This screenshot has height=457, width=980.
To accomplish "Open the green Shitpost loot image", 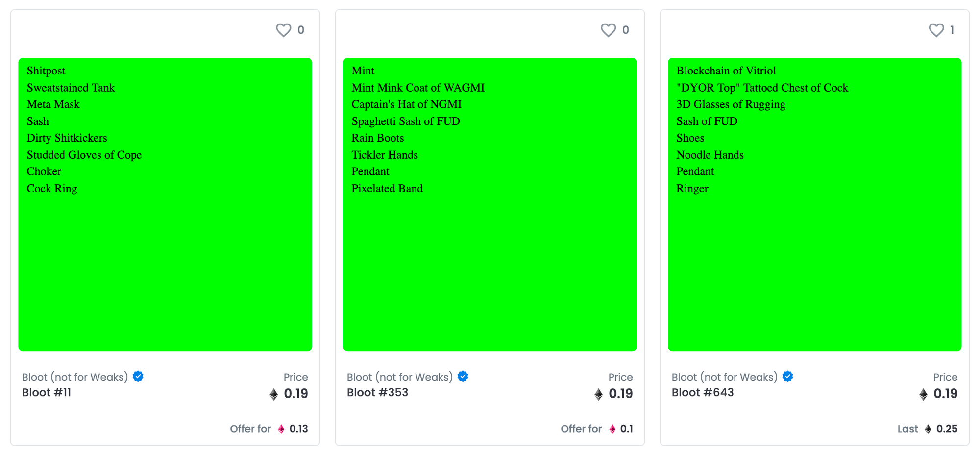I will pos(165,204).
